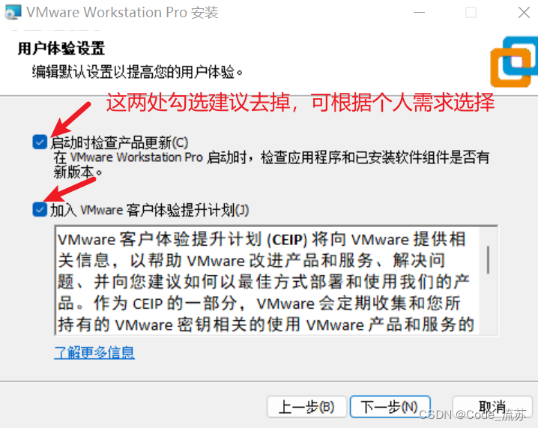Go back with the 上一步(B) button
This screenshot has height=428, width=538.
tap(306, 407)
